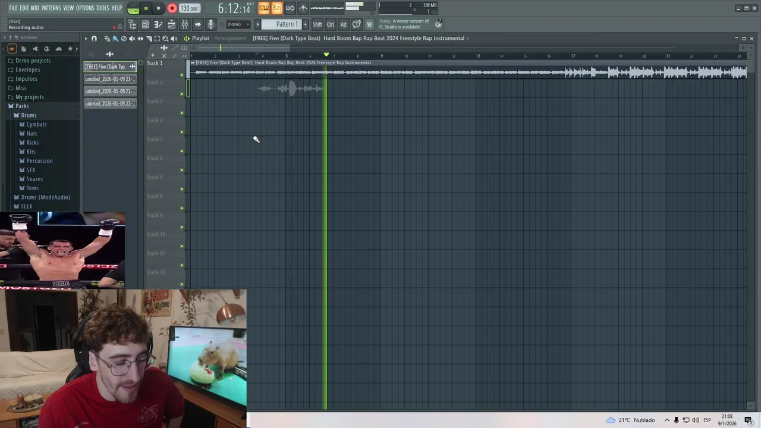Image resolution: width=761 pixels, height=428 pixels.
Task: Add a new pattern with the plus button
Action: [305, 24]
